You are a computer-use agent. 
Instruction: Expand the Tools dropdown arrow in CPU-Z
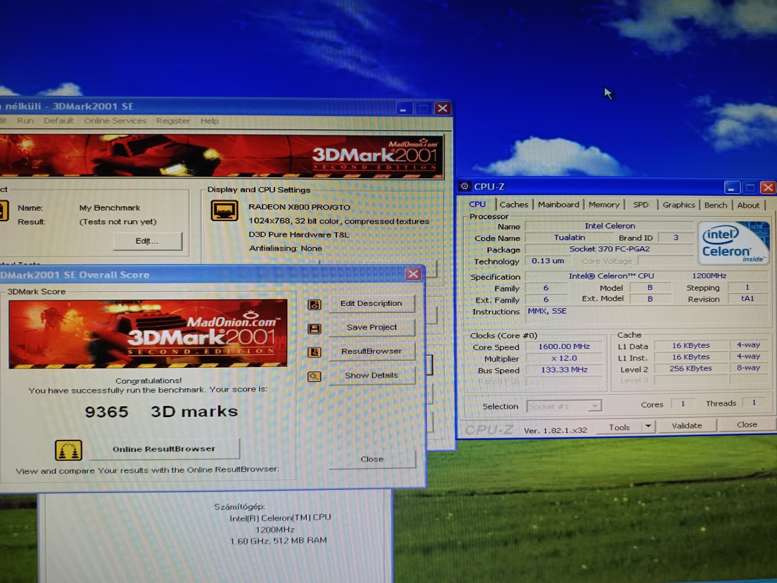pos(648,426)
